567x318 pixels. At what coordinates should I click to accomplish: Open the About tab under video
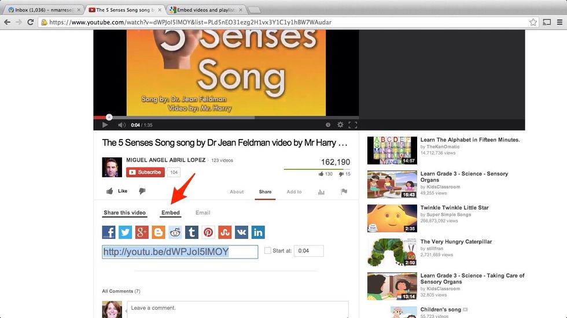(237, 192)
